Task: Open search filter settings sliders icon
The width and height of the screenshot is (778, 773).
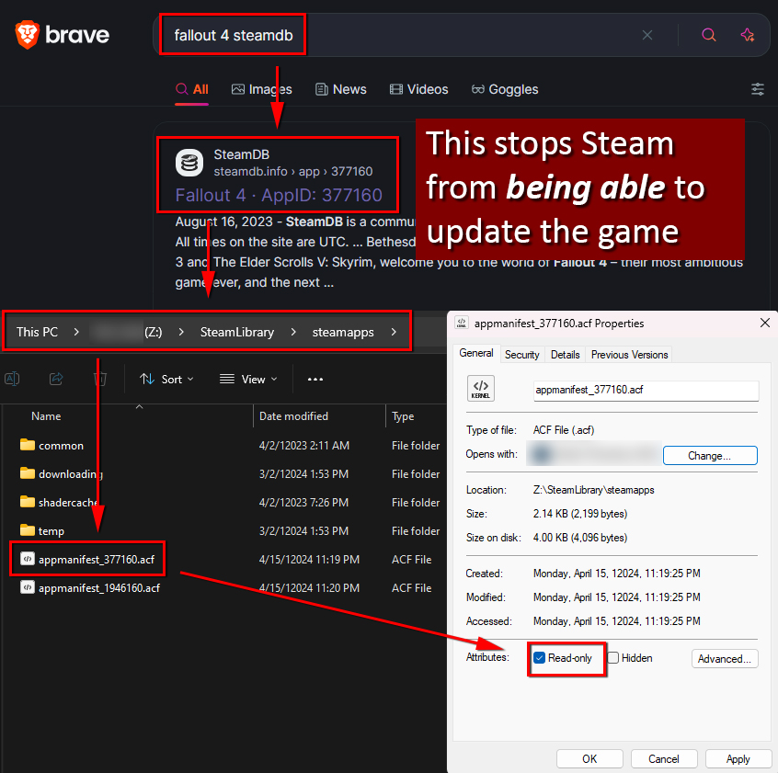Action: click(757, 89)
